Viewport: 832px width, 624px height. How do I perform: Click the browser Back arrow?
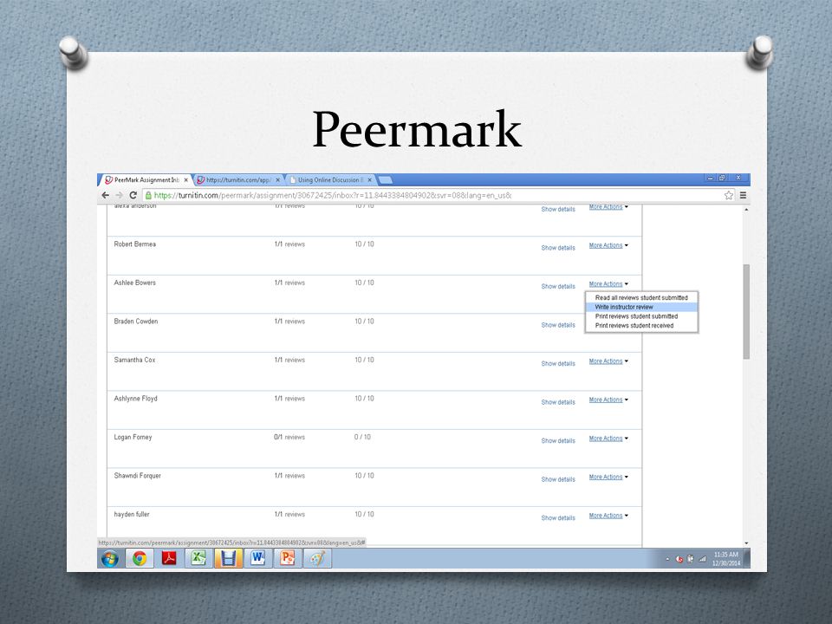tap(105, 195)
